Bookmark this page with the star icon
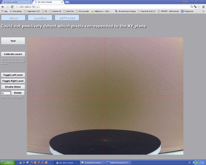The height and width of the screenshot is (165, 206). click(x=199, y=7)
